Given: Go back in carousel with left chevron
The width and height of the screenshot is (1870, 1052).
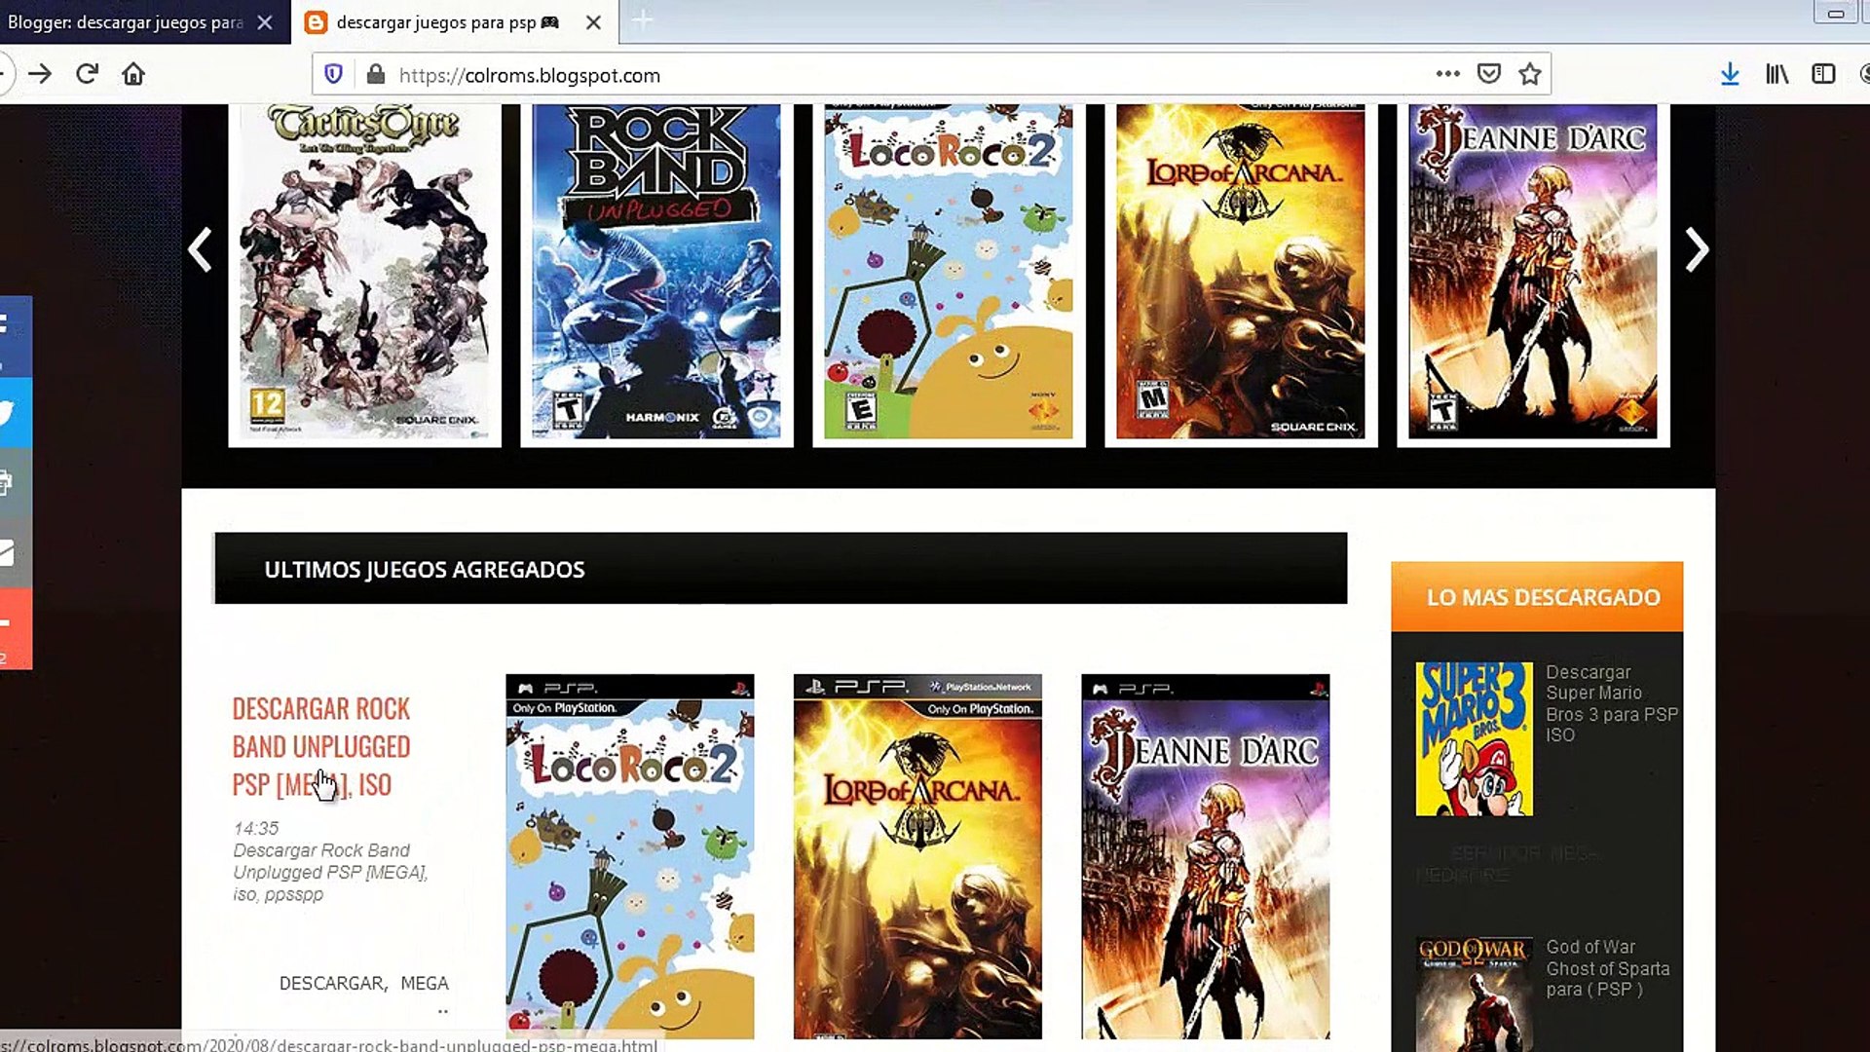Looking at the screenshot, I should tap(201, 250).
